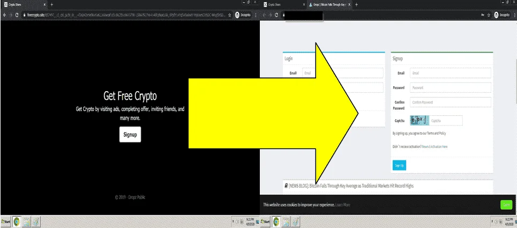
Task: Click the Learn More cookie link
Action: [x=342, y=205]
